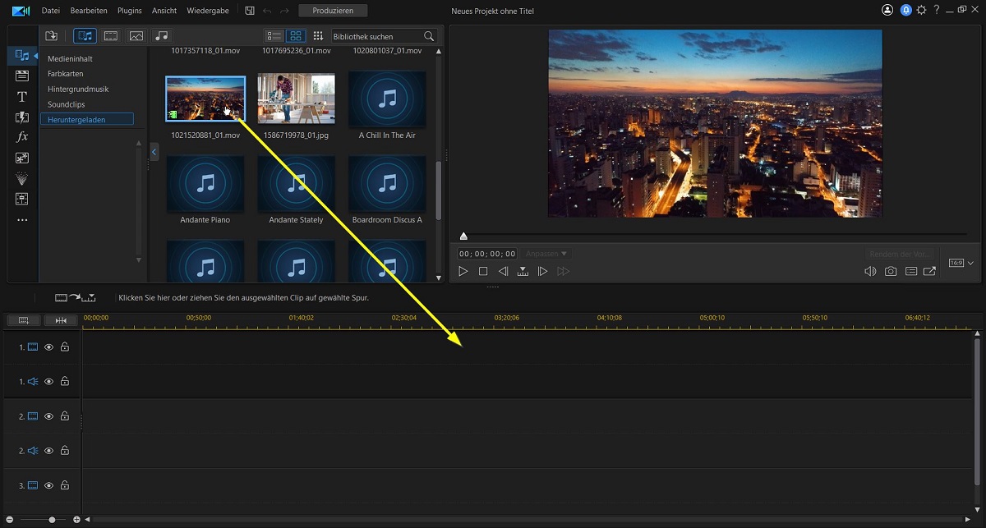Click the Import Media folder icon
The height and width of the screenshot is (528, 986).
[x=51, y=36]
